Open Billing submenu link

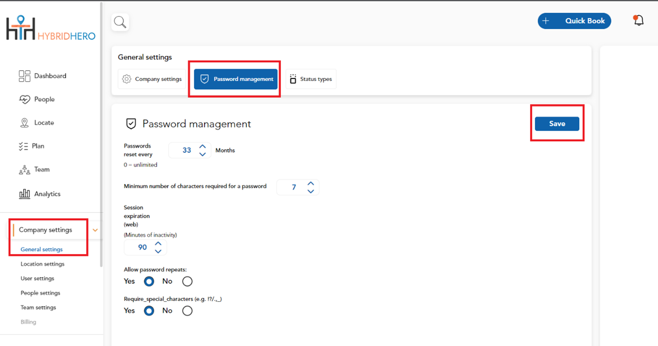28,322
